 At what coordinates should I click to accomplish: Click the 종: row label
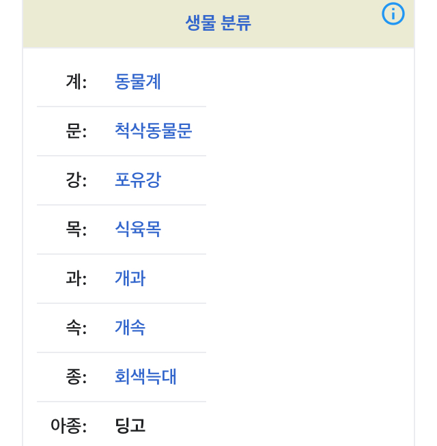click(76, 377)
